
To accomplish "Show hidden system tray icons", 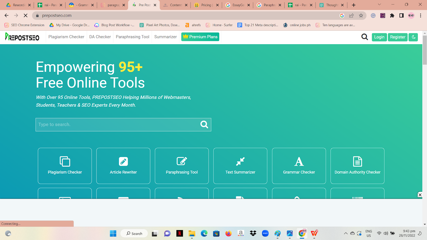I will click(346, 233).
